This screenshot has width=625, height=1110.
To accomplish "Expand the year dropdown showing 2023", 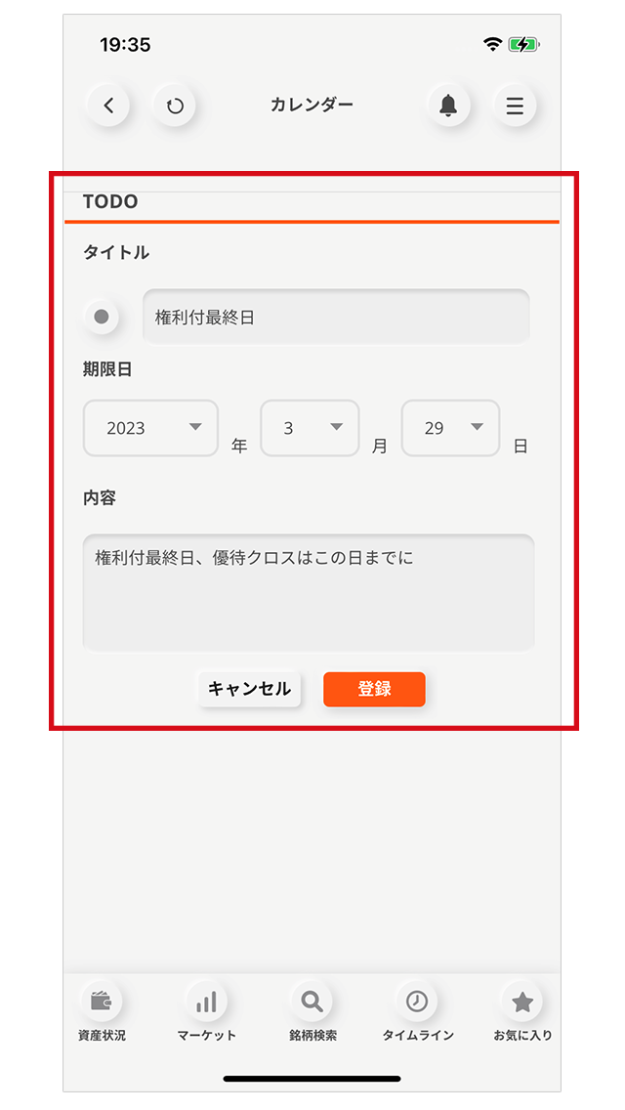I will [150, 428].
